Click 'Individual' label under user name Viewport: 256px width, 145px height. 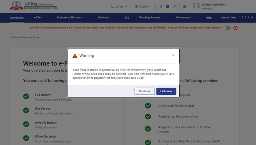click(x=207, y=8)
